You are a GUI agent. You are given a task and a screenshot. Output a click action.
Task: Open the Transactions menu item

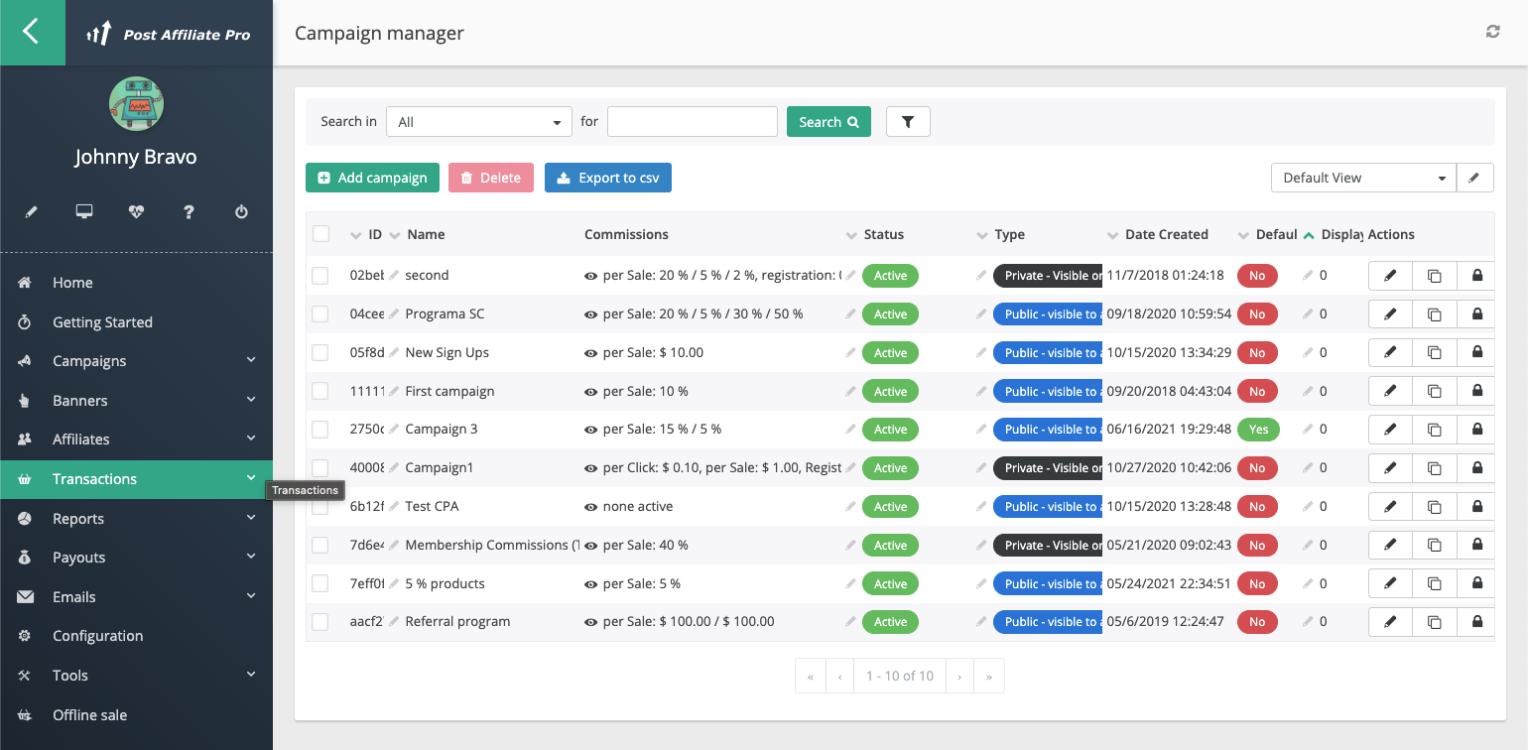pyautogui.click(x=95, y=478)
